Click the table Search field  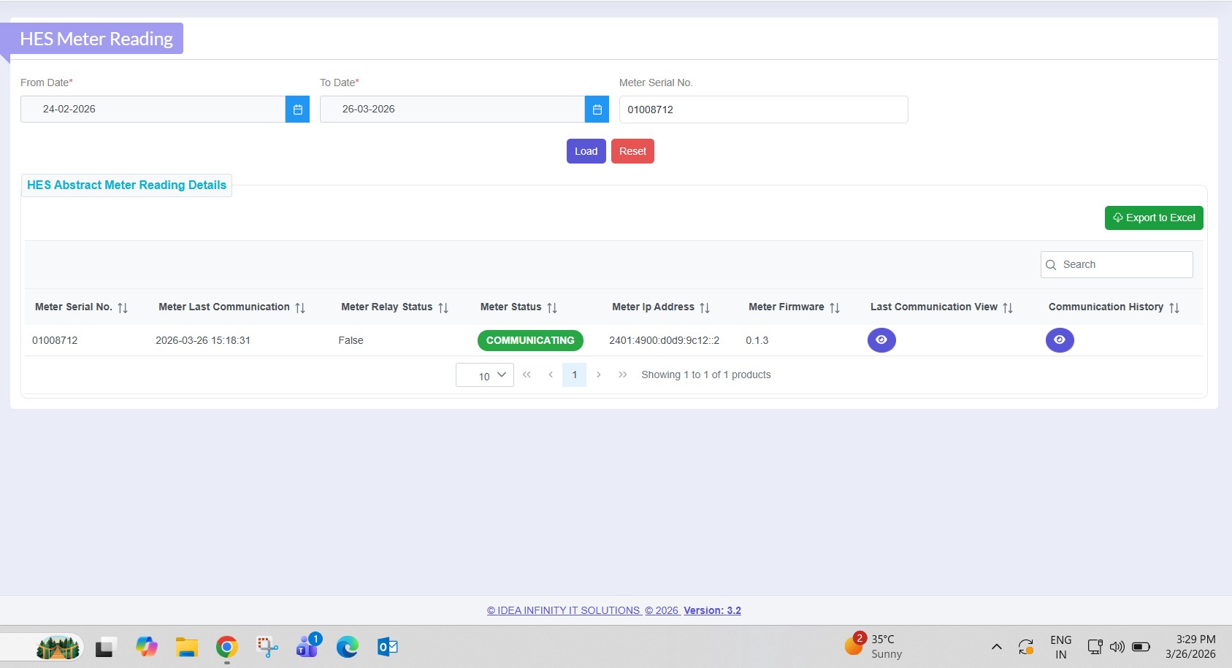(x=1123, y=264)
